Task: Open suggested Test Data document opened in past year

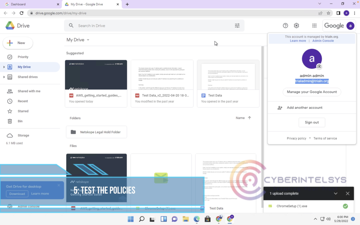Action: (228, 84)
